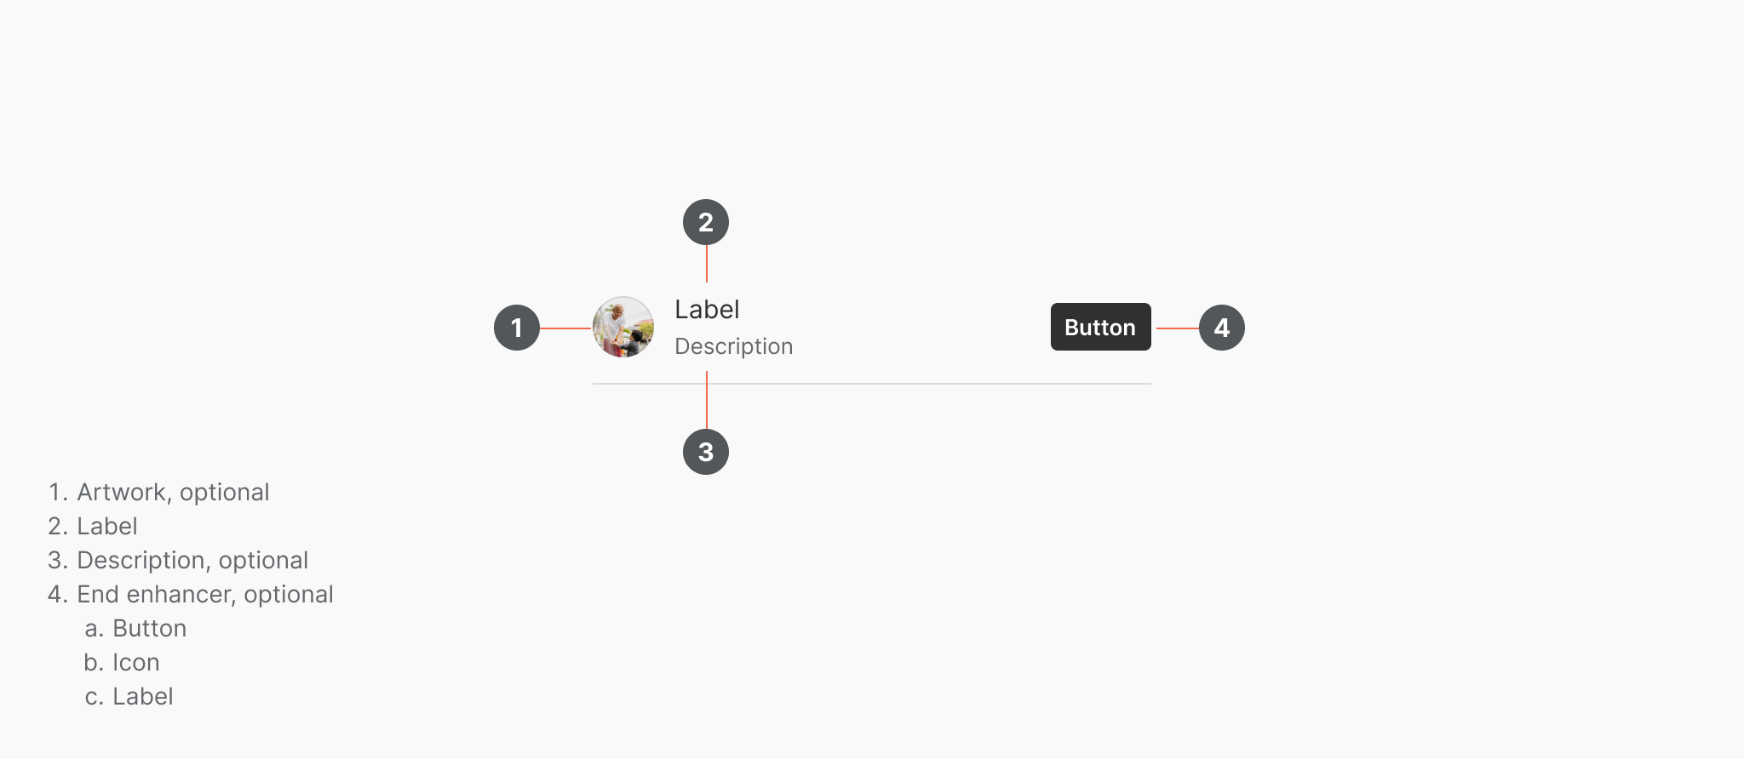This screenshot has height=759, width=1744.
Task: Click annotation marker number 1
Action: tap(517, 328)
